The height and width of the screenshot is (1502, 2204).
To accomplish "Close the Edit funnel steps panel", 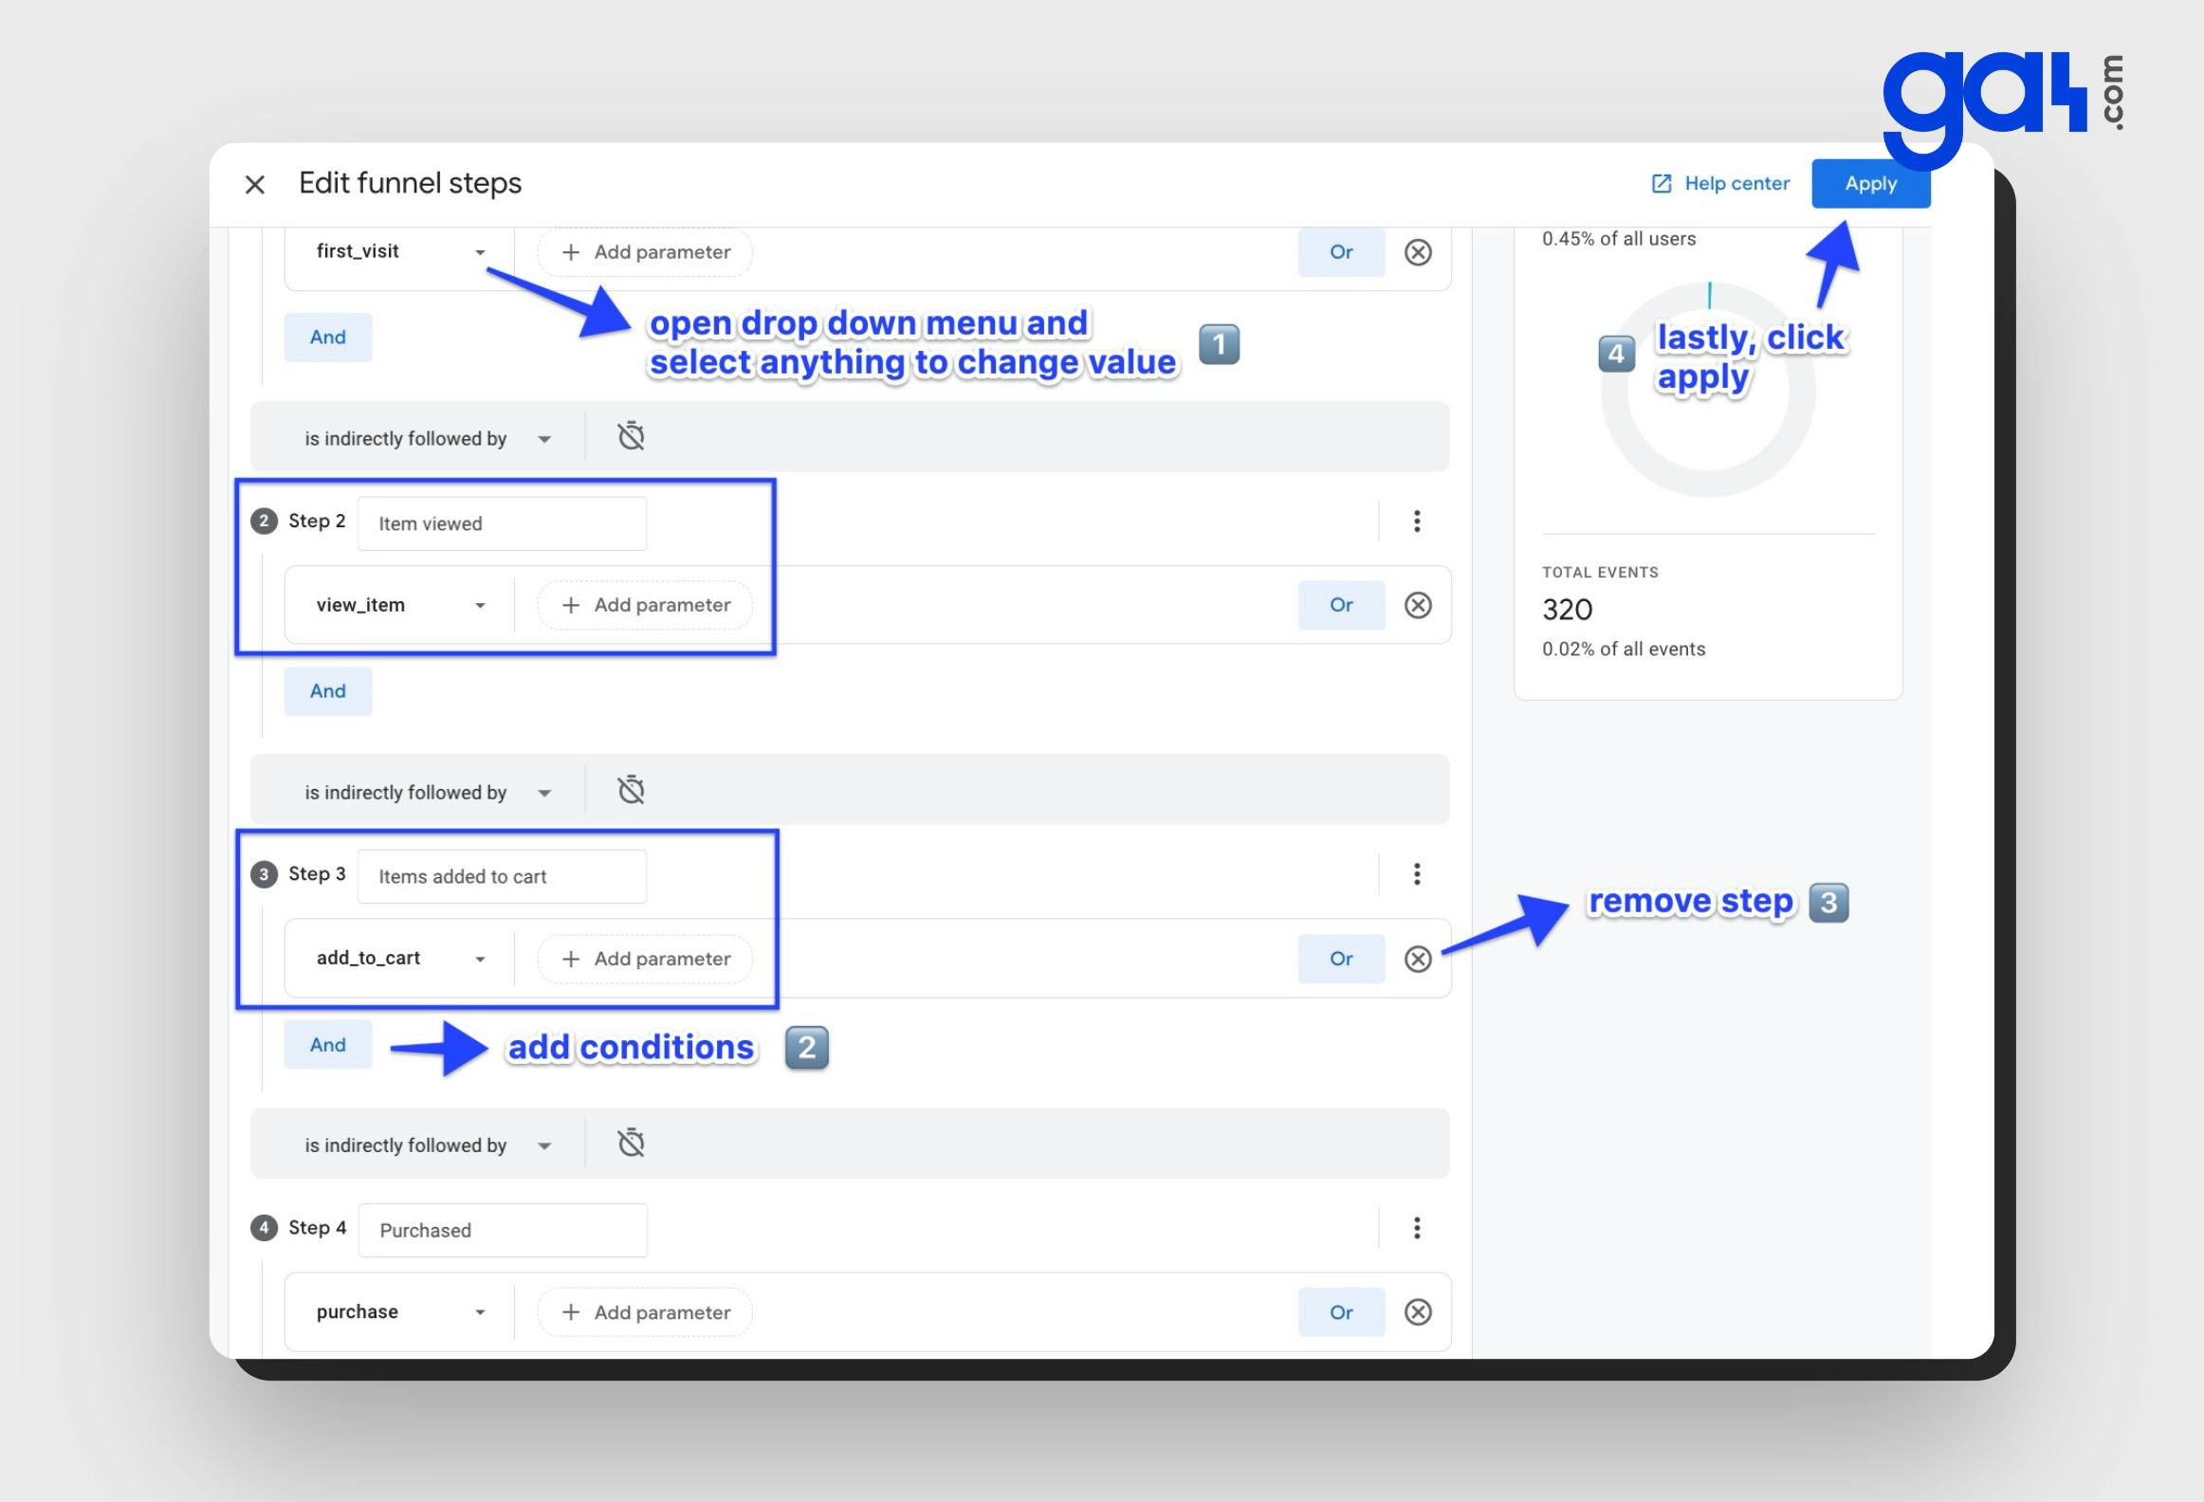I will coord(255,184).
